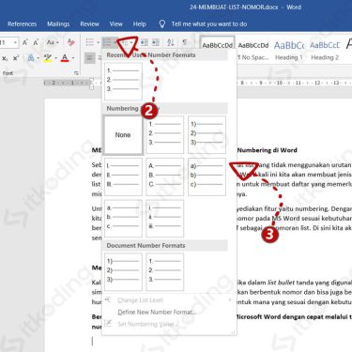
Task: Apply the Heading 1 style
Action: tap(289, 51)
